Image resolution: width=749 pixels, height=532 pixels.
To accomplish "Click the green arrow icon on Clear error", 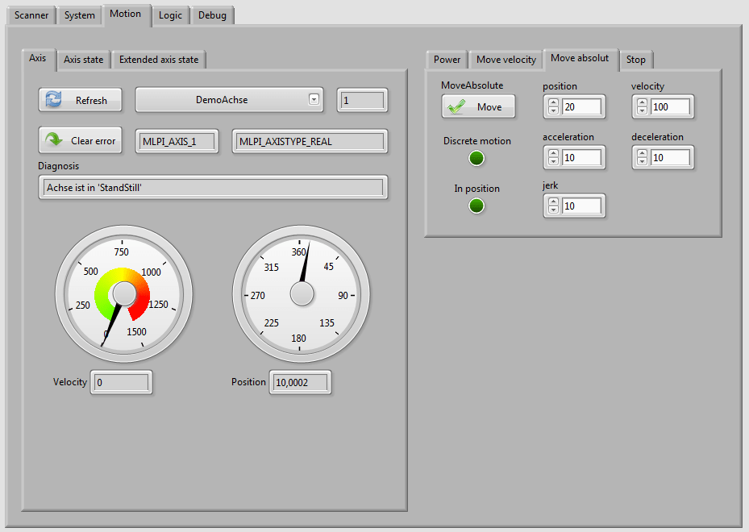I will 54,140.
